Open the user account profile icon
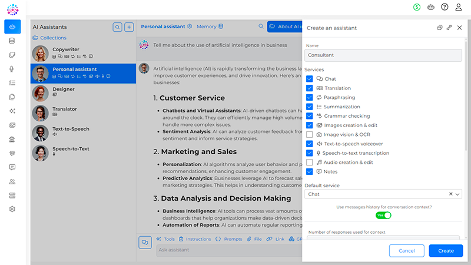The image size is (471, 265). point(459,7)
